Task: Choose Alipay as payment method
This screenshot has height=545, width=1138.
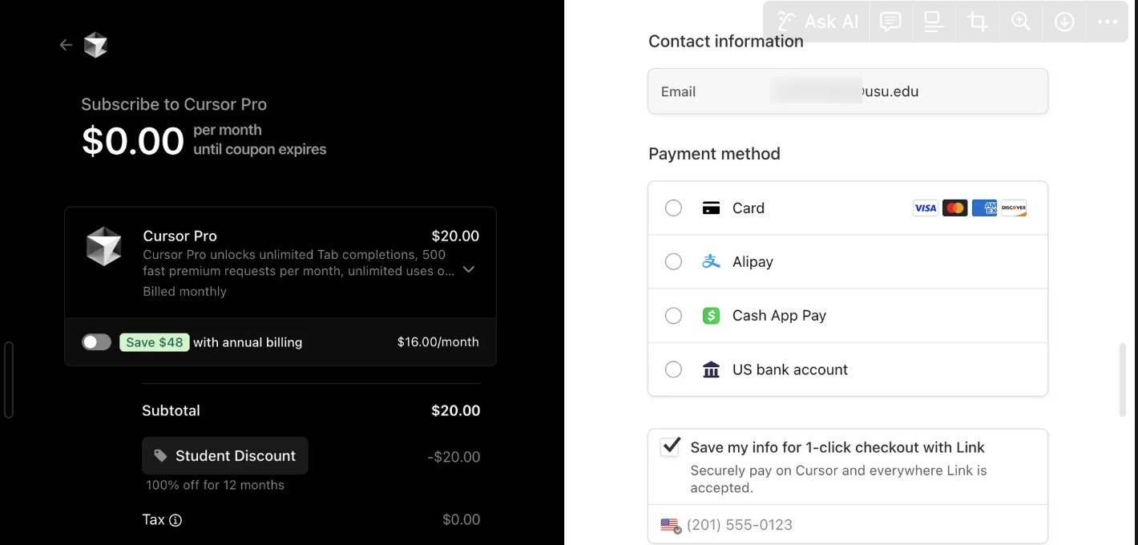Action: point(673,262)
